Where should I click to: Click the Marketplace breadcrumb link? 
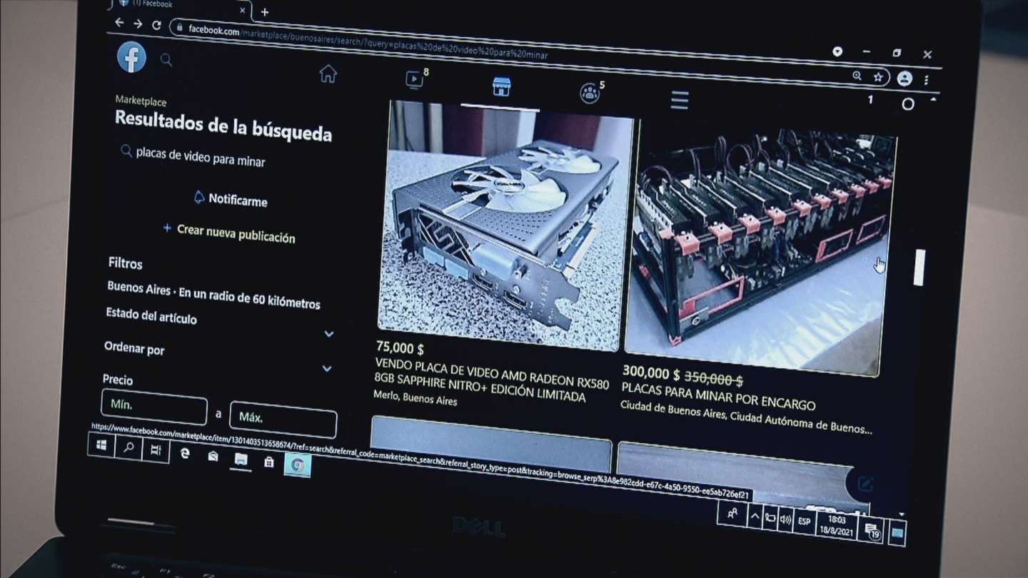coord(141,101)
